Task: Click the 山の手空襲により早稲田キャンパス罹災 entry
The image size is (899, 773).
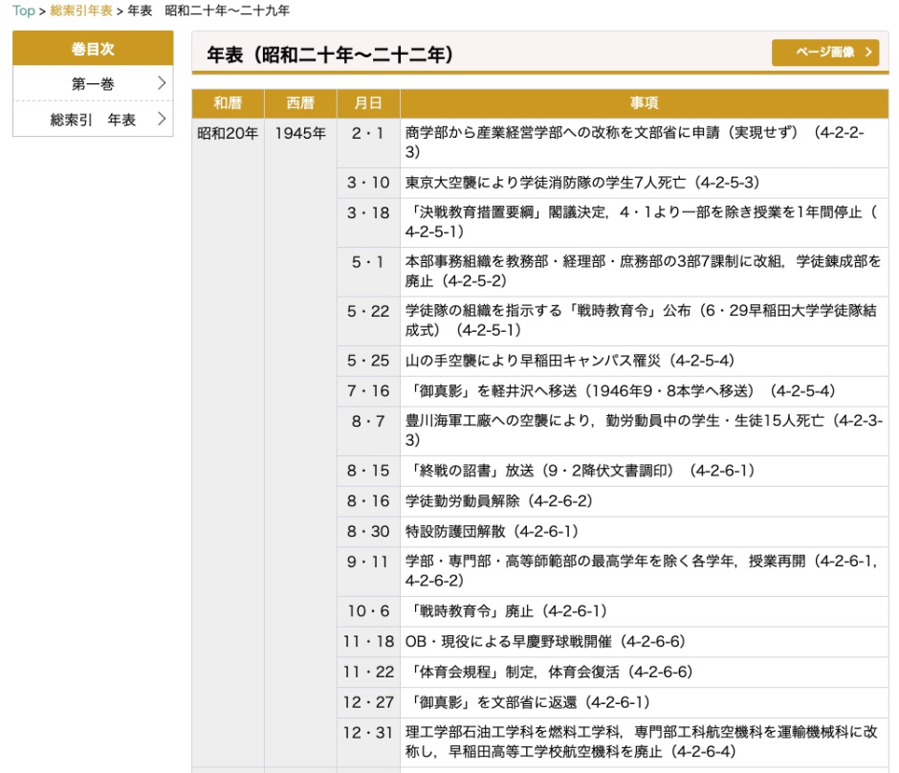Action: click(x=645, y=361)
